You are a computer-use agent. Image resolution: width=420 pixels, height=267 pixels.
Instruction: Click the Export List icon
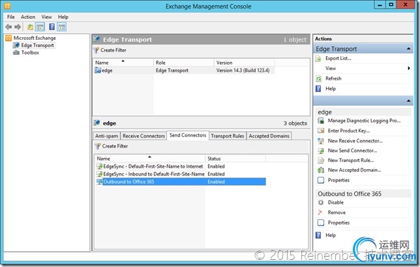point(318,59)
